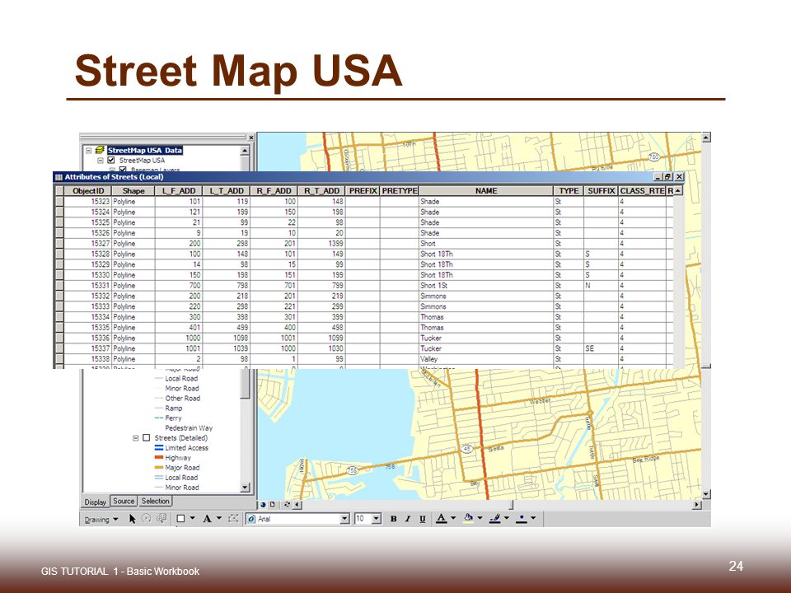The image size is (791, 593).
Task: Click the map horizontal scroll-right arrow
Action: 697,504
